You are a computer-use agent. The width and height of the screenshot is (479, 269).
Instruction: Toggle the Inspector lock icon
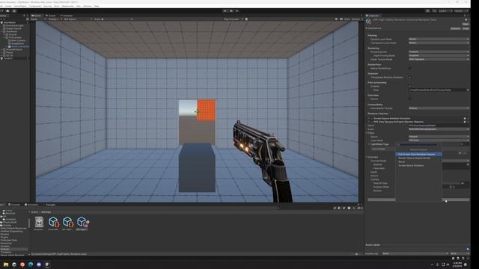[x=465, y=16]
